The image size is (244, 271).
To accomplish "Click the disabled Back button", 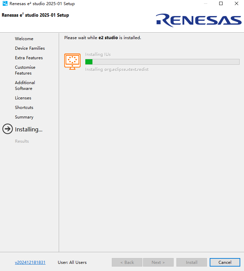I will 127,262.
